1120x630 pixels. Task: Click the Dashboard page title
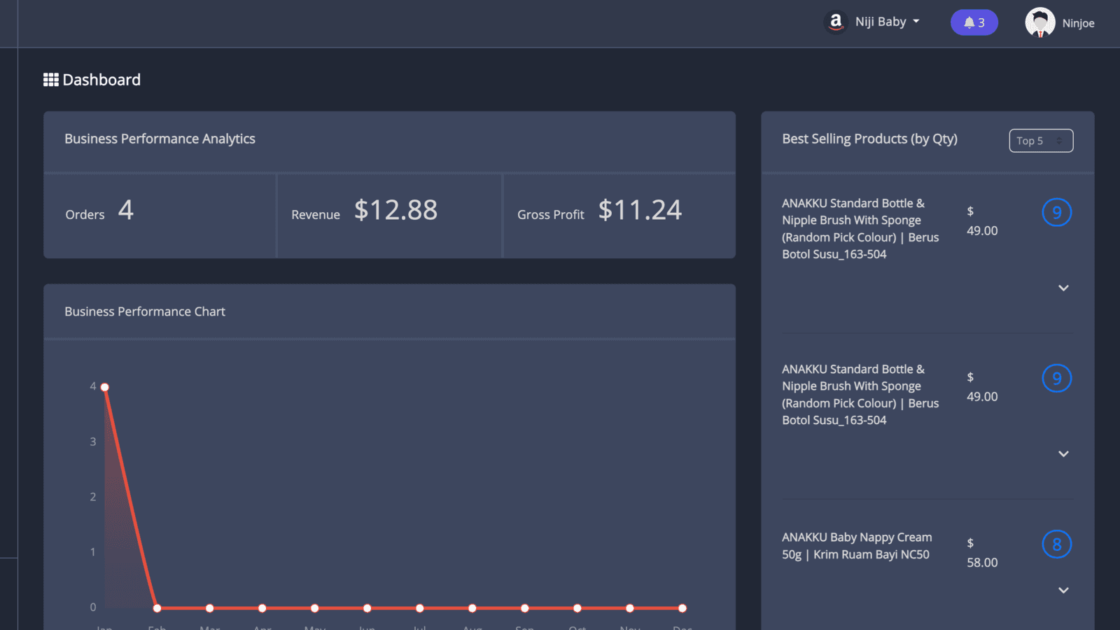101,80
